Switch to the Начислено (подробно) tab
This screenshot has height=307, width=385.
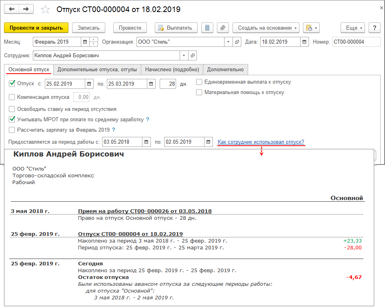tap(172, 69)
